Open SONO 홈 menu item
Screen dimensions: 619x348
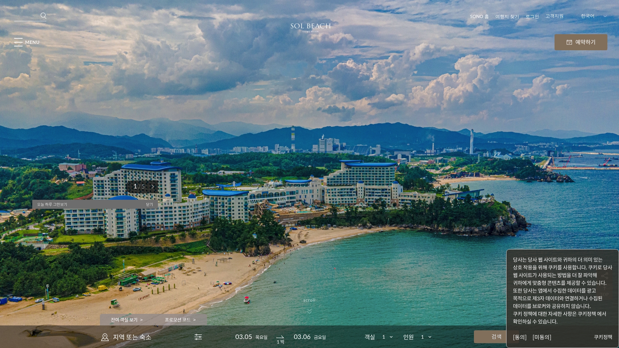pyautogui.click(x=479, y=16)
